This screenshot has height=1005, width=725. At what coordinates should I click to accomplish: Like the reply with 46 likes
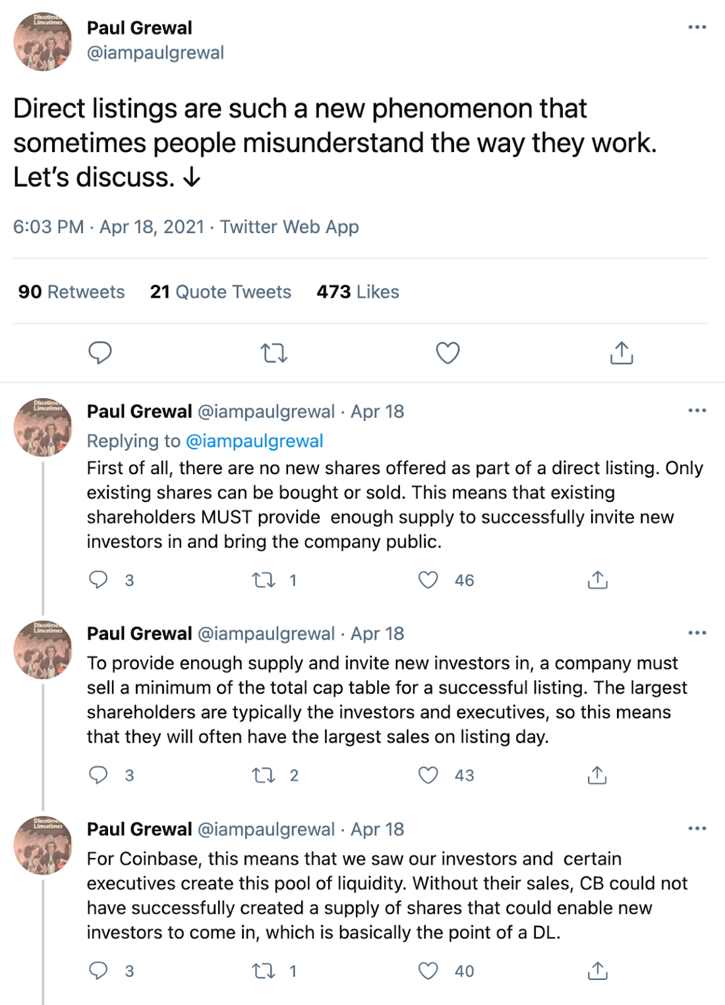[x=428, y=580]
